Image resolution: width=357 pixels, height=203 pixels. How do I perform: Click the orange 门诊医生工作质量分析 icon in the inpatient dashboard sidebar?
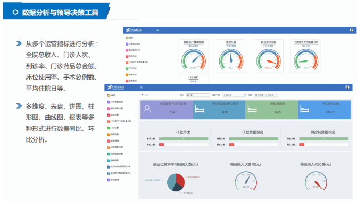109,121
